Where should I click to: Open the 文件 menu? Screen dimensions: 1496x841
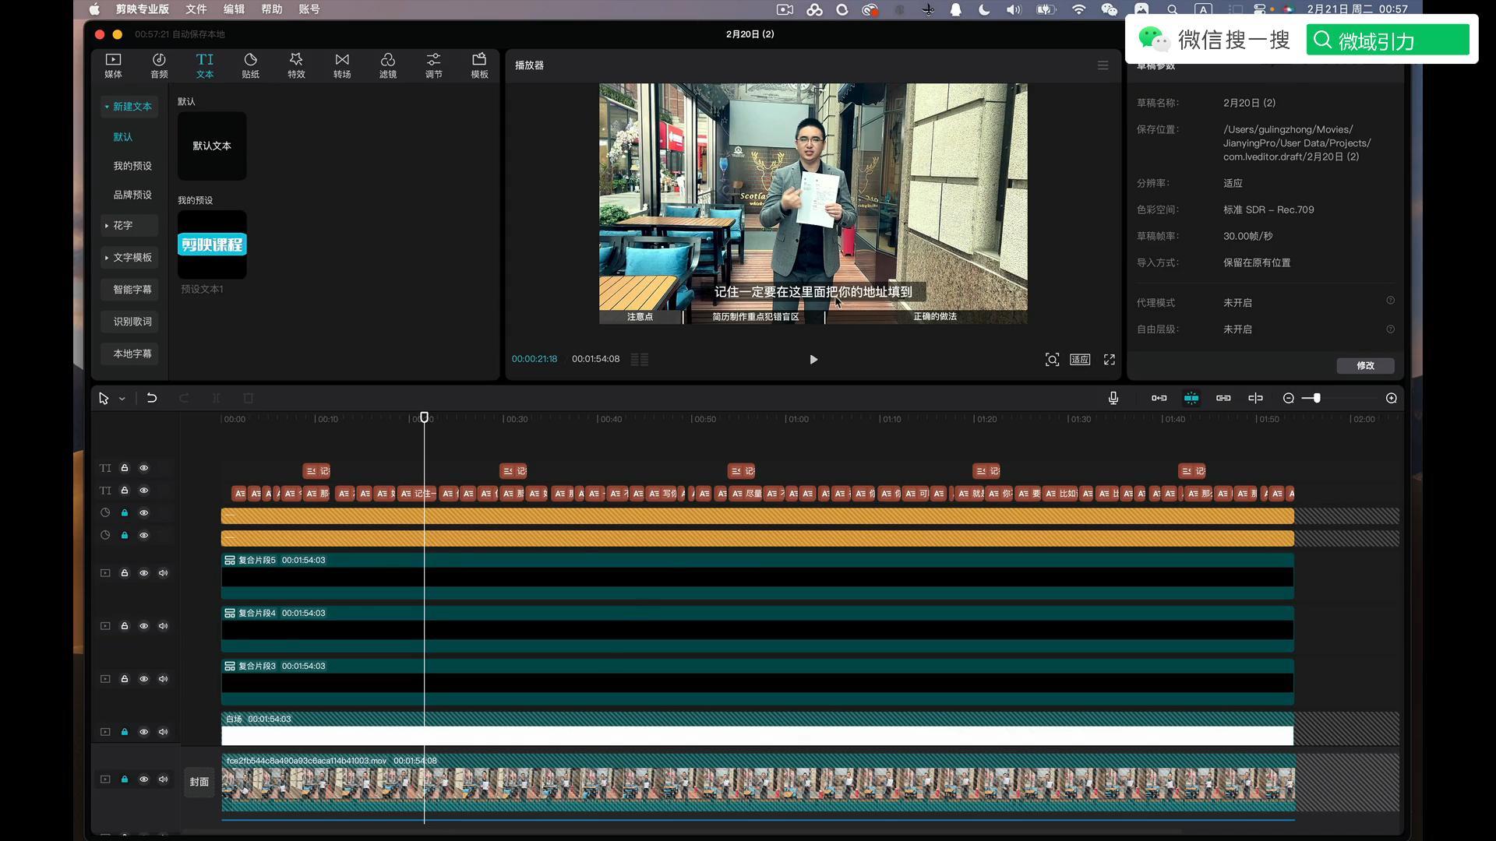tap(196, 9)
